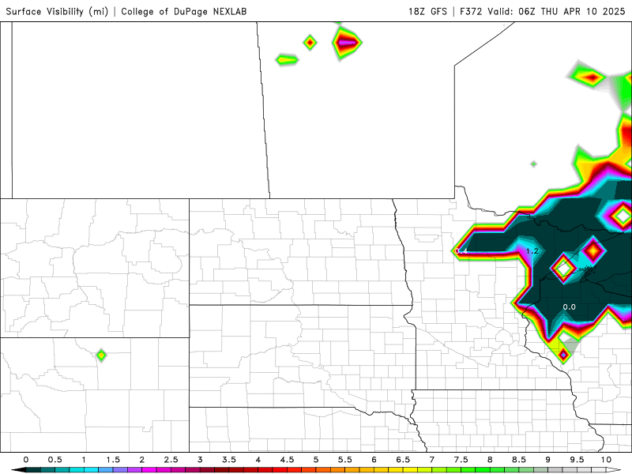This screenshot has height=474, width=632.
Task: Click the yellow color bar segment above 6.5
Action: 411,470
